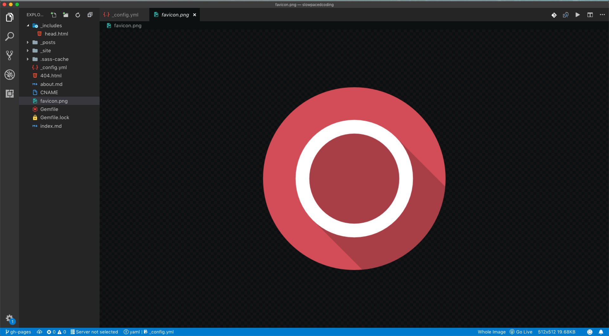The image size is (609, 336).
Task: Open the Source Control view
Action: click(10, 55)
